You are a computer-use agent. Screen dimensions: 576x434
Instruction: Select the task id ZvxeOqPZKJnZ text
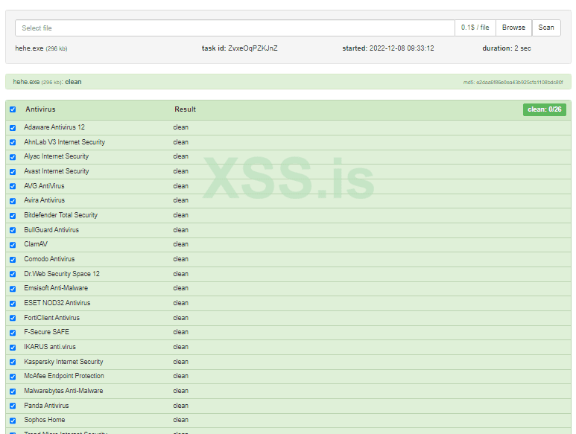click(x=239, y=48)
